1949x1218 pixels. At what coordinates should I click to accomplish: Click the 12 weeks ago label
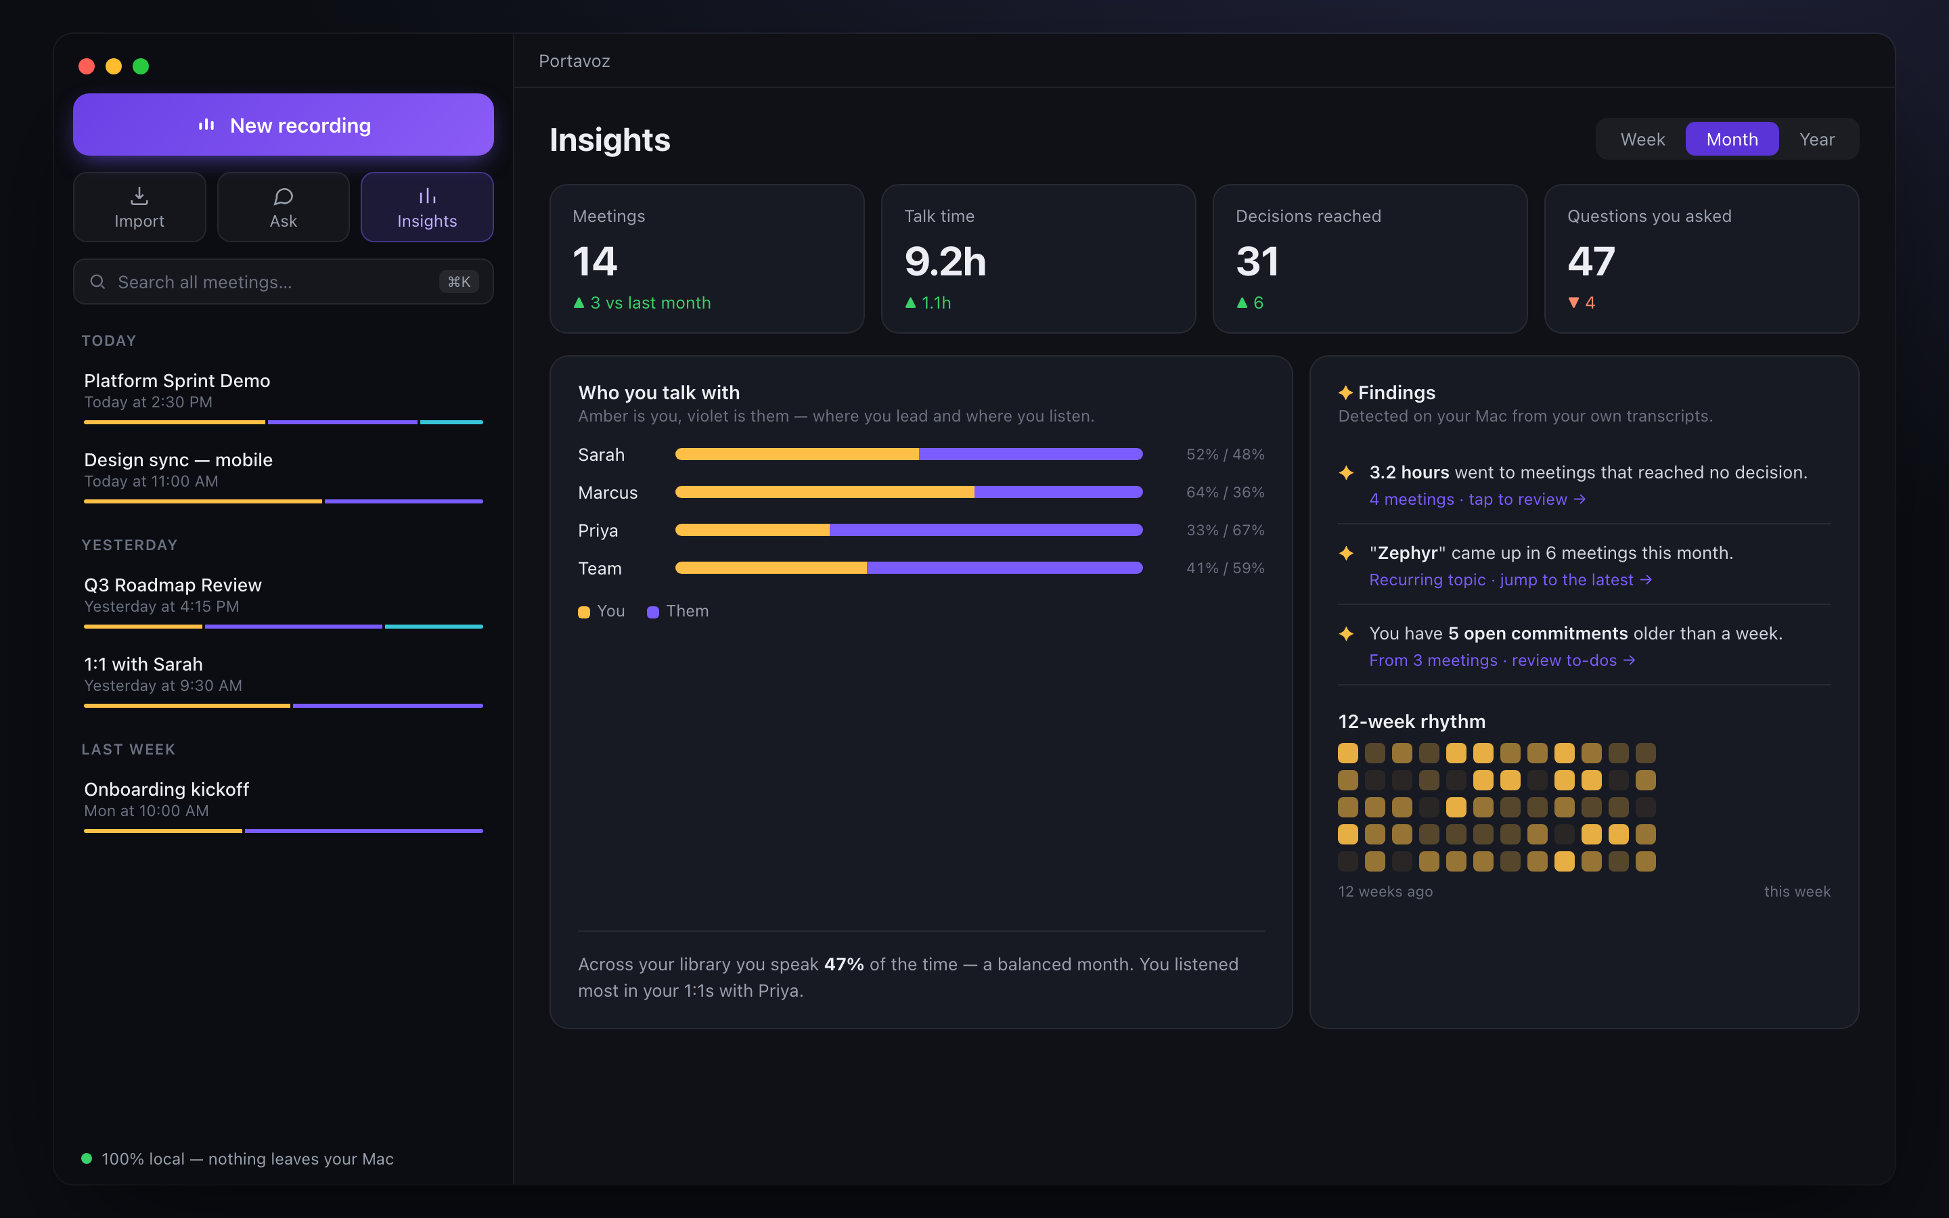(1385, 892)
